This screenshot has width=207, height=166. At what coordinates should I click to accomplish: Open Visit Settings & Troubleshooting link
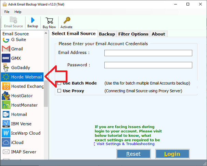(x=124, y=144)
